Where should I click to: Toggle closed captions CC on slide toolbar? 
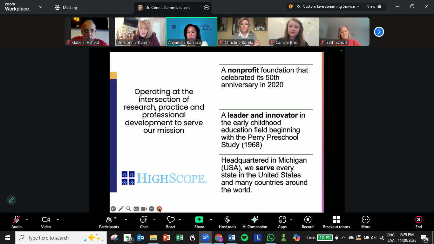[x=136, y=209]
